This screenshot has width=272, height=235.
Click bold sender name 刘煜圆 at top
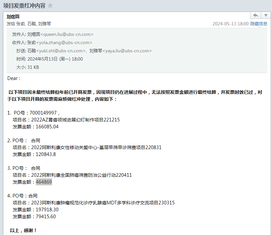click(x=13, y=17)
